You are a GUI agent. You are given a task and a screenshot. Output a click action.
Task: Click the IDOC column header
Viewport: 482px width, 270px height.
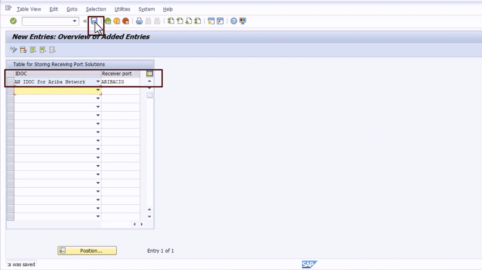57,74
